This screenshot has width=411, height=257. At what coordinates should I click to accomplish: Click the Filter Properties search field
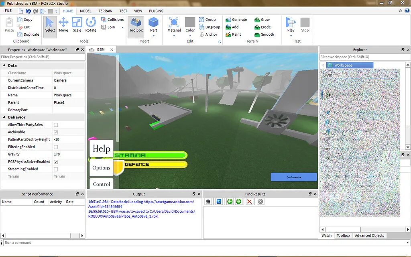pyautogui.click(x=43, y=57)
